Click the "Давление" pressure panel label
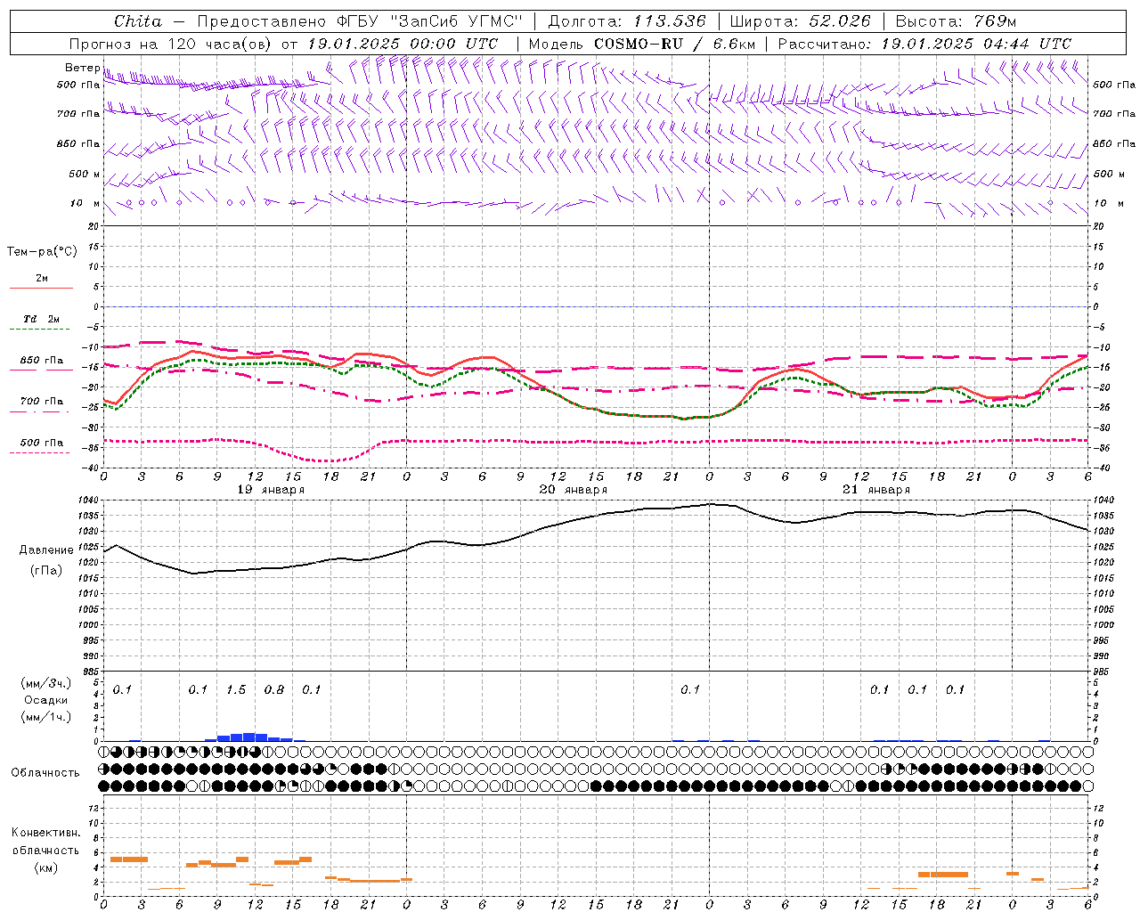Viewport: 1140px width, 912px height. pos(46,550)
